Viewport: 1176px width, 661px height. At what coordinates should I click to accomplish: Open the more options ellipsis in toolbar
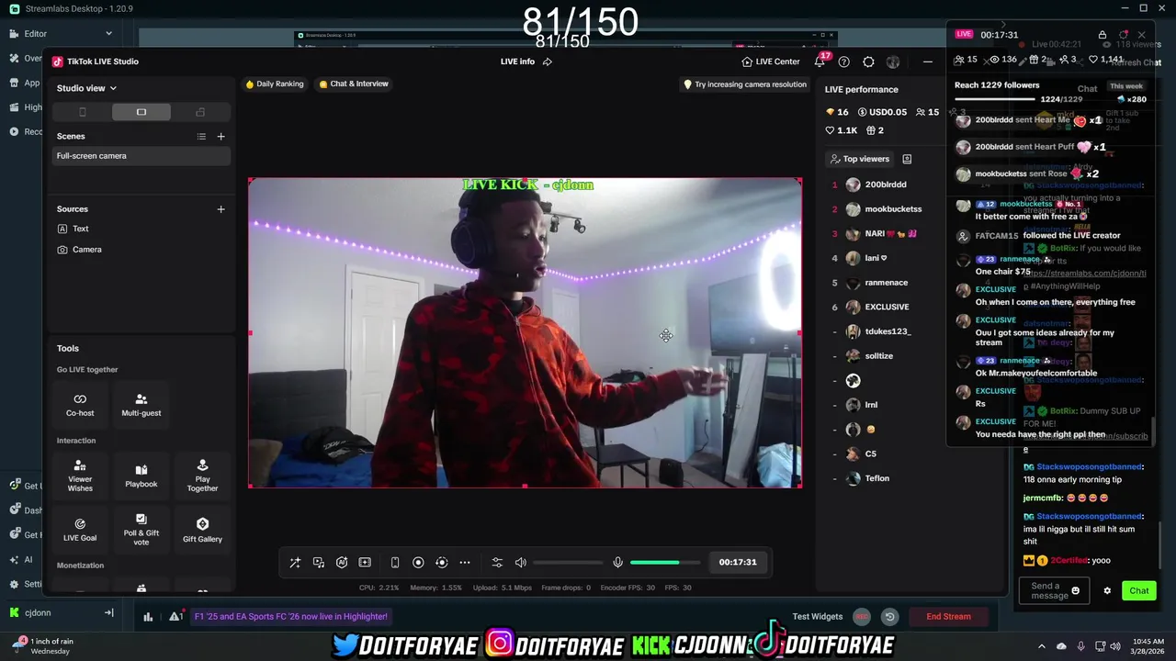tap(465, 562)
